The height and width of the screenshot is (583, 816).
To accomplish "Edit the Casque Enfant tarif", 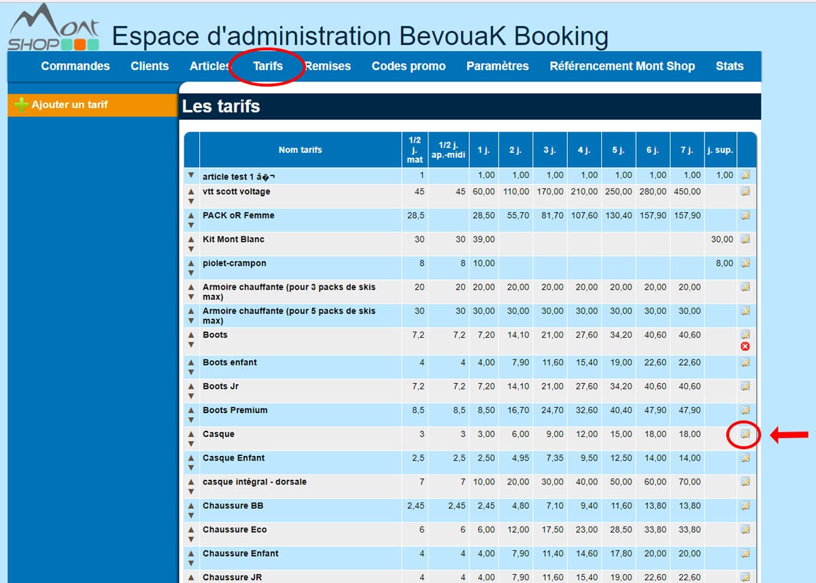I will pos(745,458).
